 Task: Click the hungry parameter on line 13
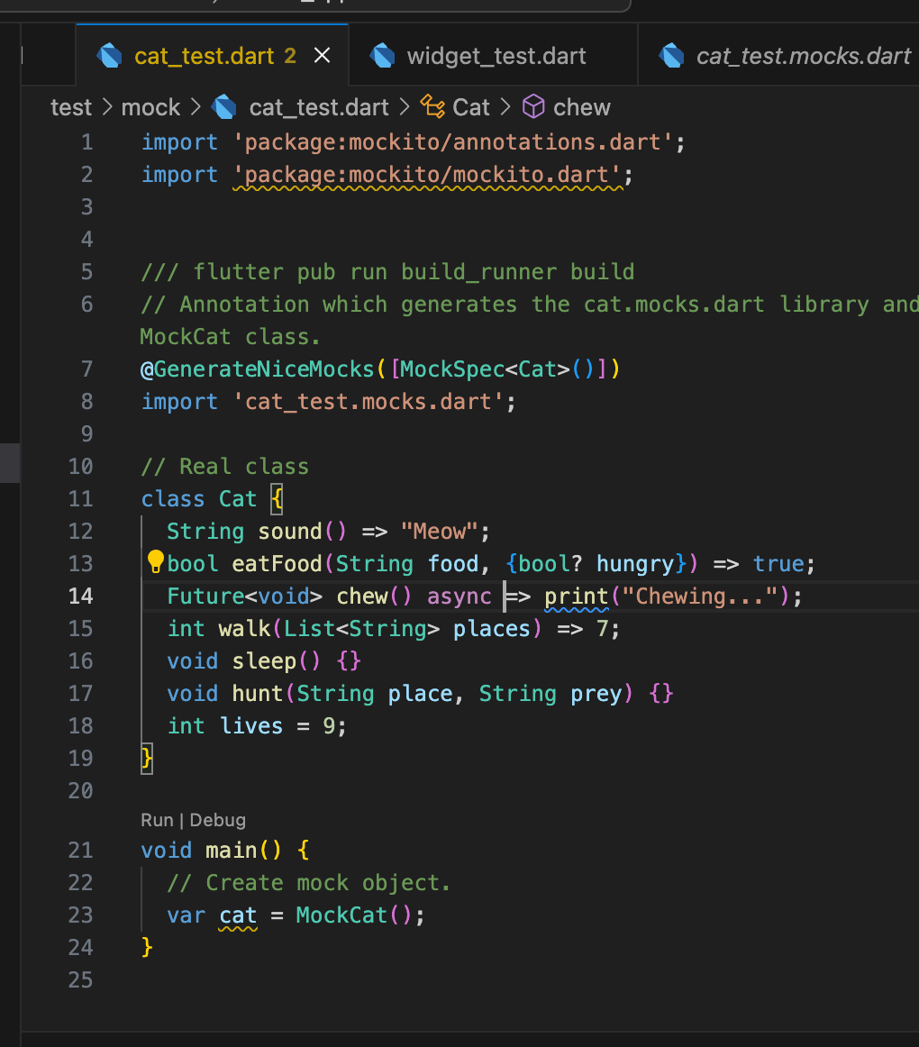635,563
